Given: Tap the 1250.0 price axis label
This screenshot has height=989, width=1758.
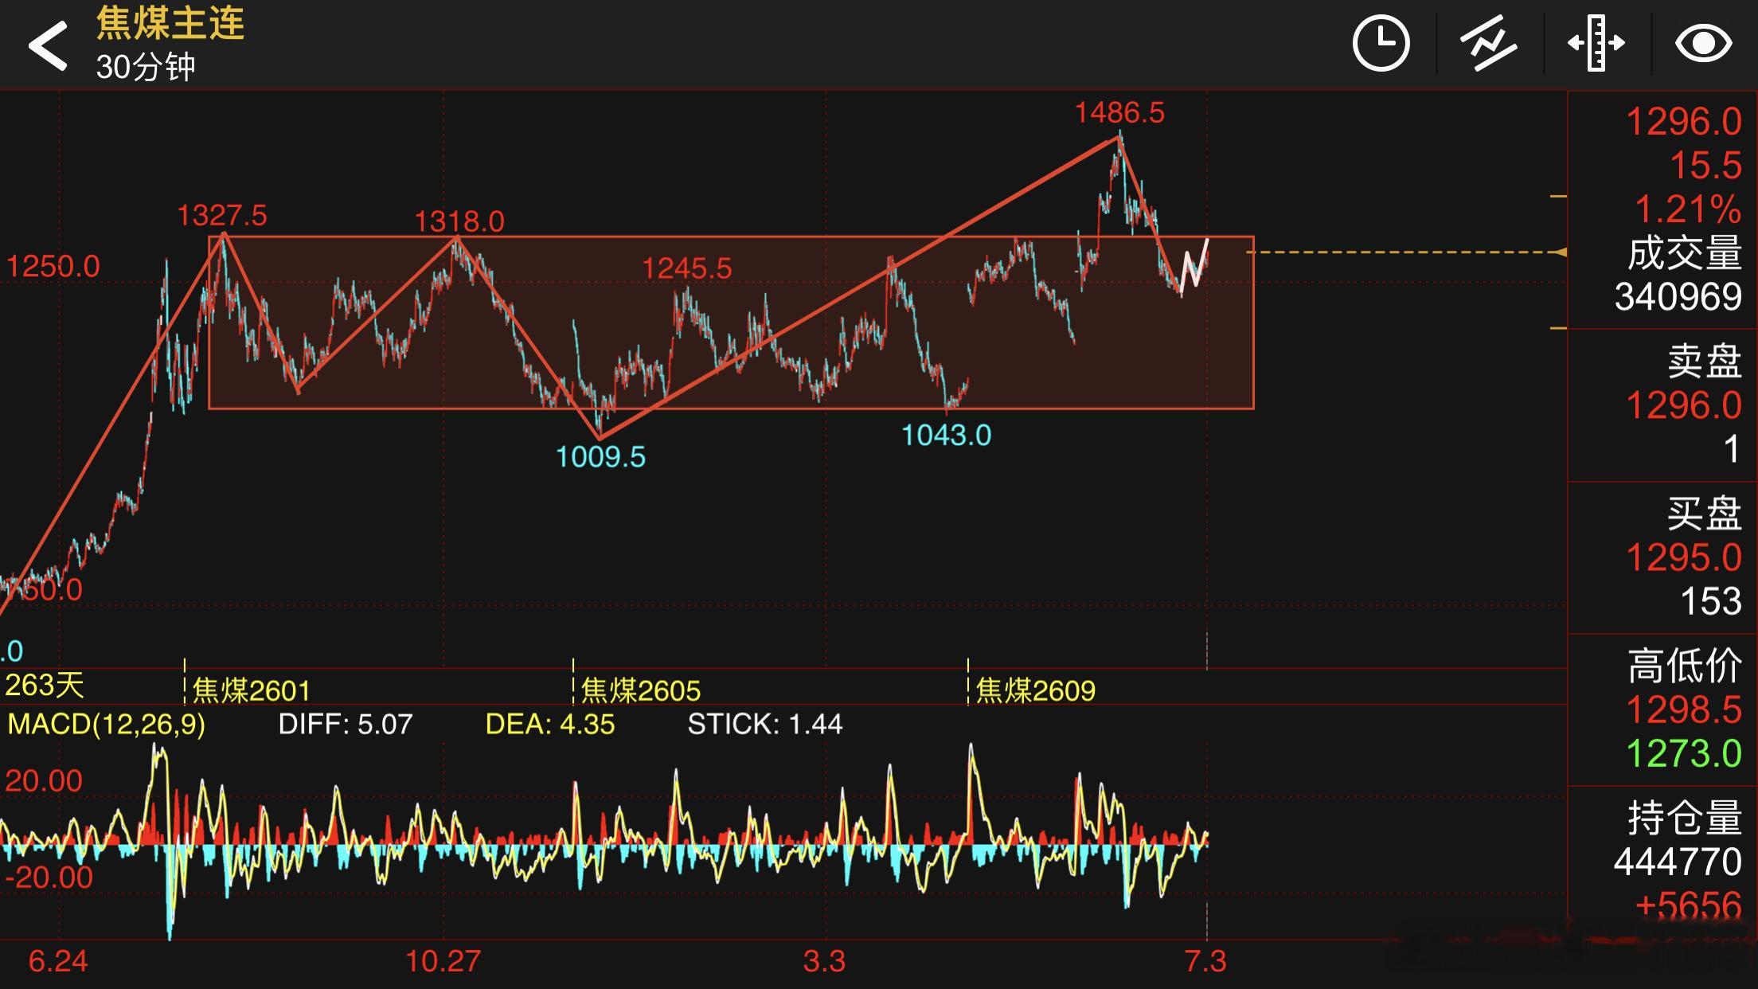Looking at the screenshot, I should (x=53, y=267).
